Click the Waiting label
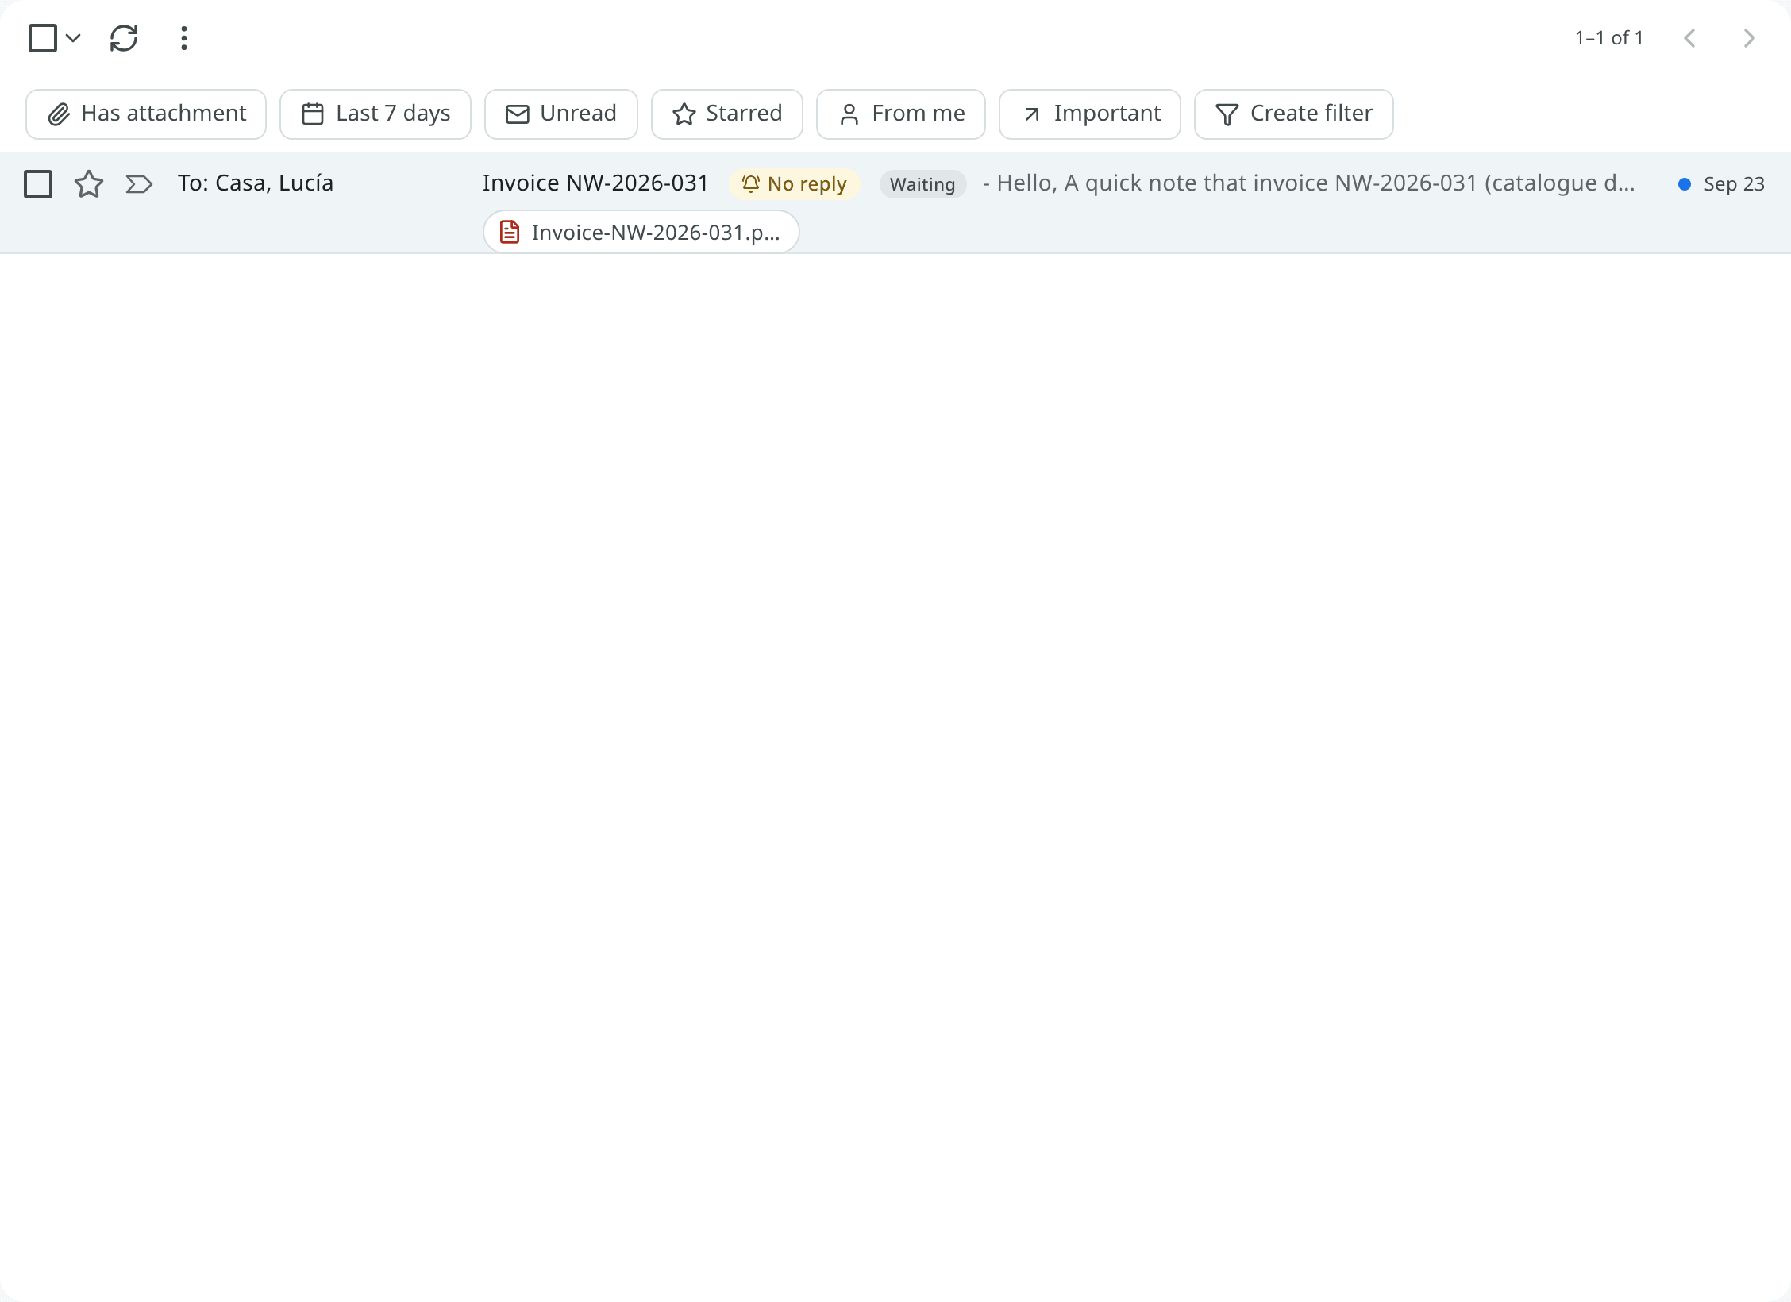1791x1302 pixels. pos(922,184)
